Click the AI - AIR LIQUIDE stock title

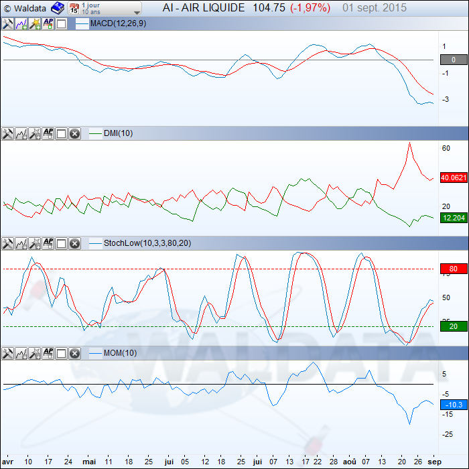(x=204, y=8)
